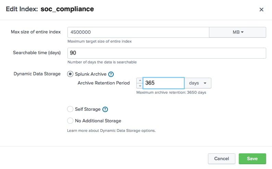Open help for Splunk Archive
Screen dimensions: 272x169
pyautogui.click(x=111, y=74)
